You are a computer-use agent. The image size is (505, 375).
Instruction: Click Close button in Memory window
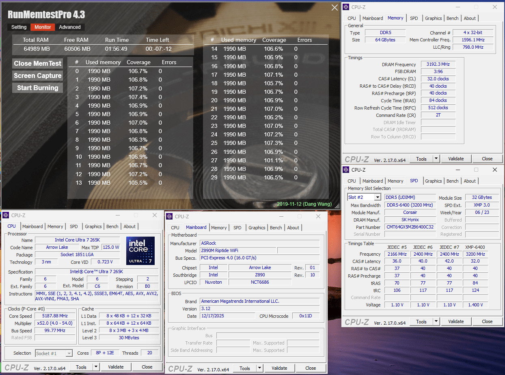[x=487, y=159]
